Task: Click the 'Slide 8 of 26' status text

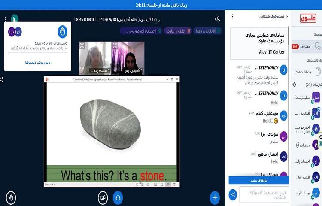Action: tap(50, 185)
